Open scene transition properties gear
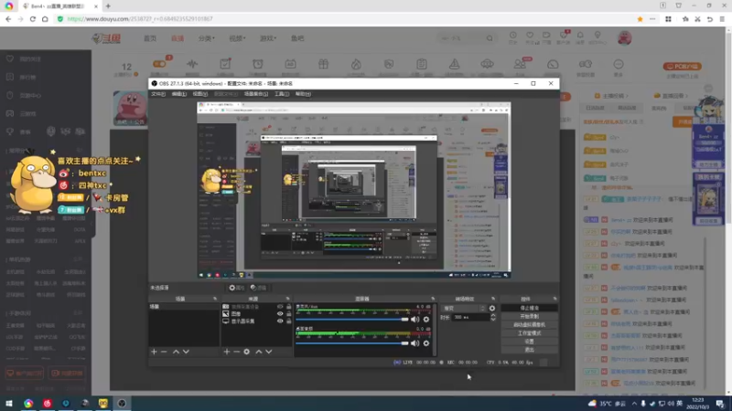 [x=492, y=308]
